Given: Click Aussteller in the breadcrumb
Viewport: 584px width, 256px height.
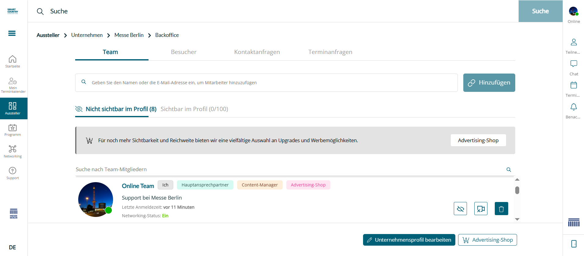Looking at the screenshot, I should tap(48, 35).
